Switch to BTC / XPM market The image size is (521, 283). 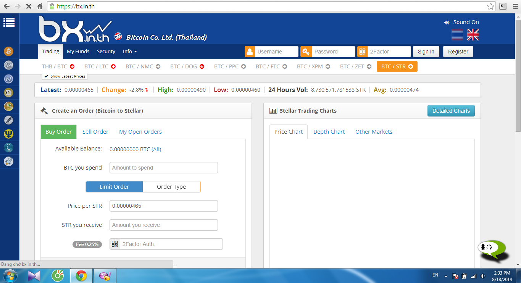(x=315, y=66)
